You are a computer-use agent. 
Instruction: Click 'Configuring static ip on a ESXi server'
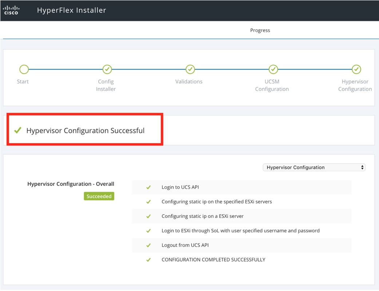pyautogui.click(x=202, y=216)
